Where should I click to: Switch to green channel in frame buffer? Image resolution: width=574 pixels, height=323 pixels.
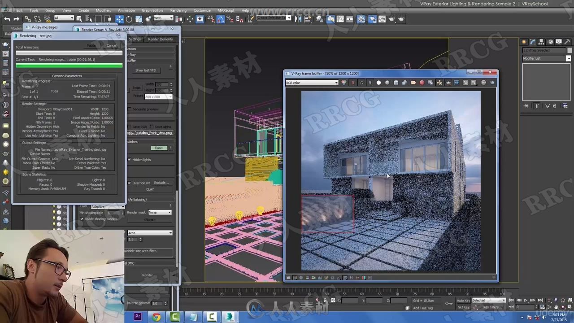pyautogui.click(x=361, y=83)
